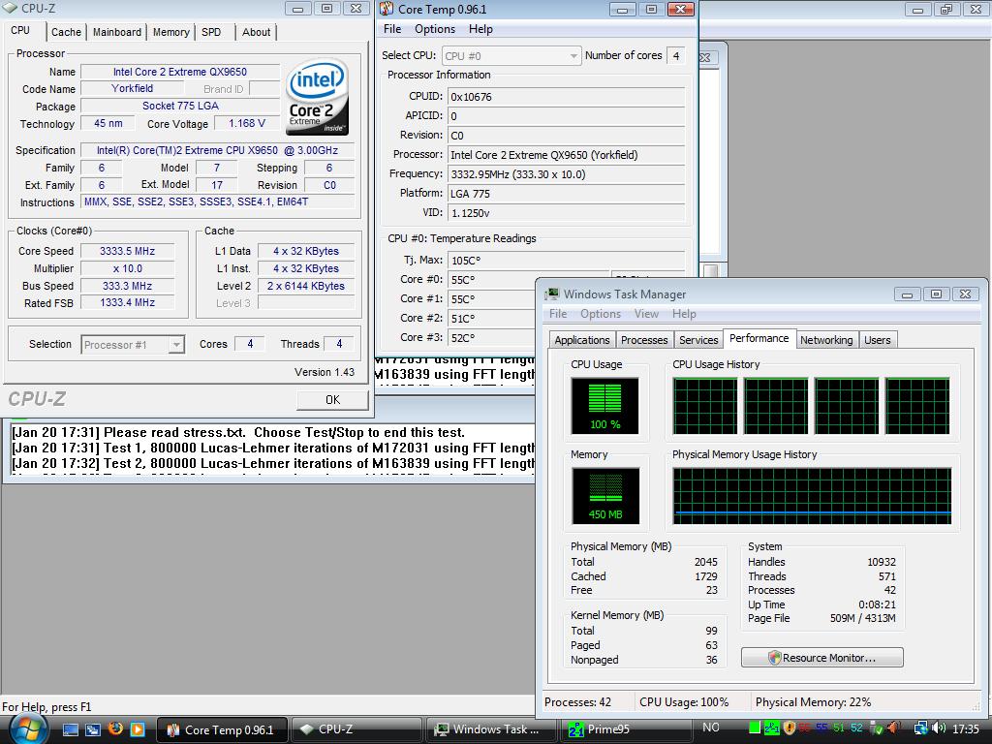Click the security shield tray icon
992x744 pixels.
click(x=789, y=728)
